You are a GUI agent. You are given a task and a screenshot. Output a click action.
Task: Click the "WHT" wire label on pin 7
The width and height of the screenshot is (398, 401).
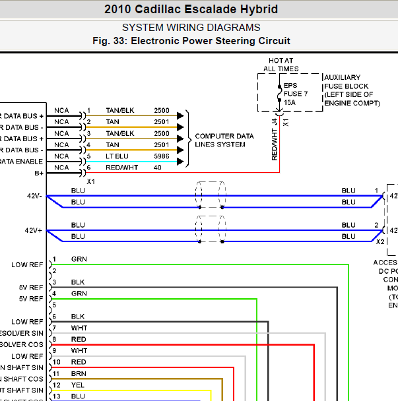click(x=79, y=328)
